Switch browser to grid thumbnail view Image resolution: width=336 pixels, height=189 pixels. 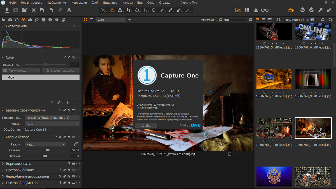[x=257, y=20]
